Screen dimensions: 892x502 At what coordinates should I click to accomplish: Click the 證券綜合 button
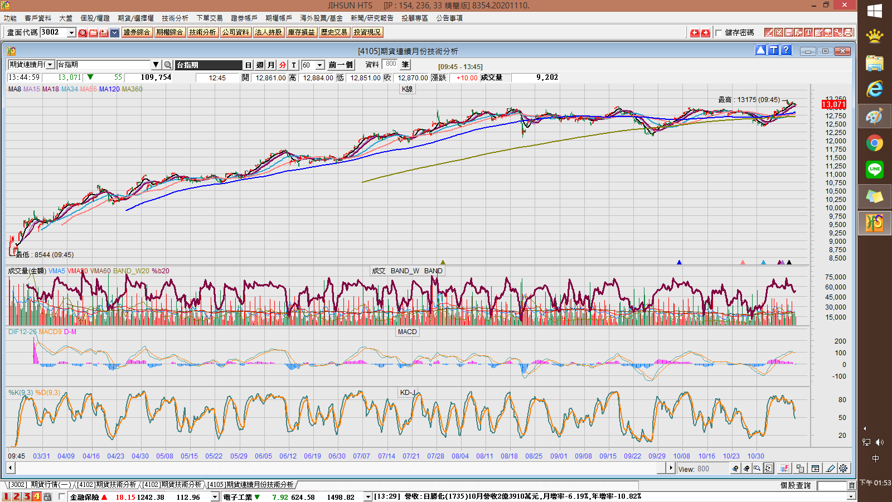pyautogui.click(x=137, y=32)
